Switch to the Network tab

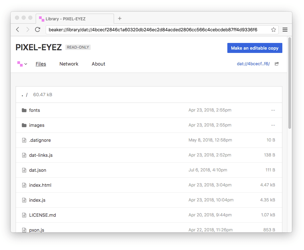click(x=69, y=64)
